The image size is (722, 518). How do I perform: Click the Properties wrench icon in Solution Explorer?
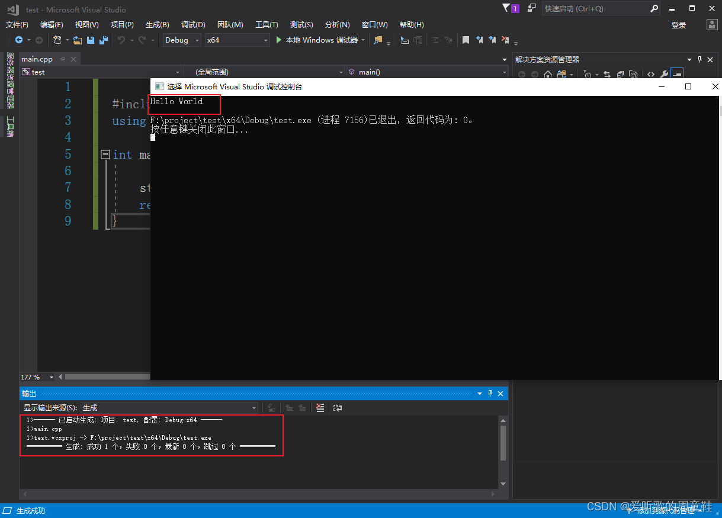click(665, 74)
